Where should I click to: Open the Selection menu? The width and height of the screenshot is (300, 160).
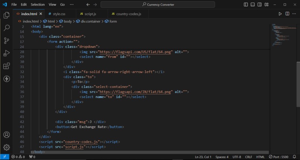[38, 4]
